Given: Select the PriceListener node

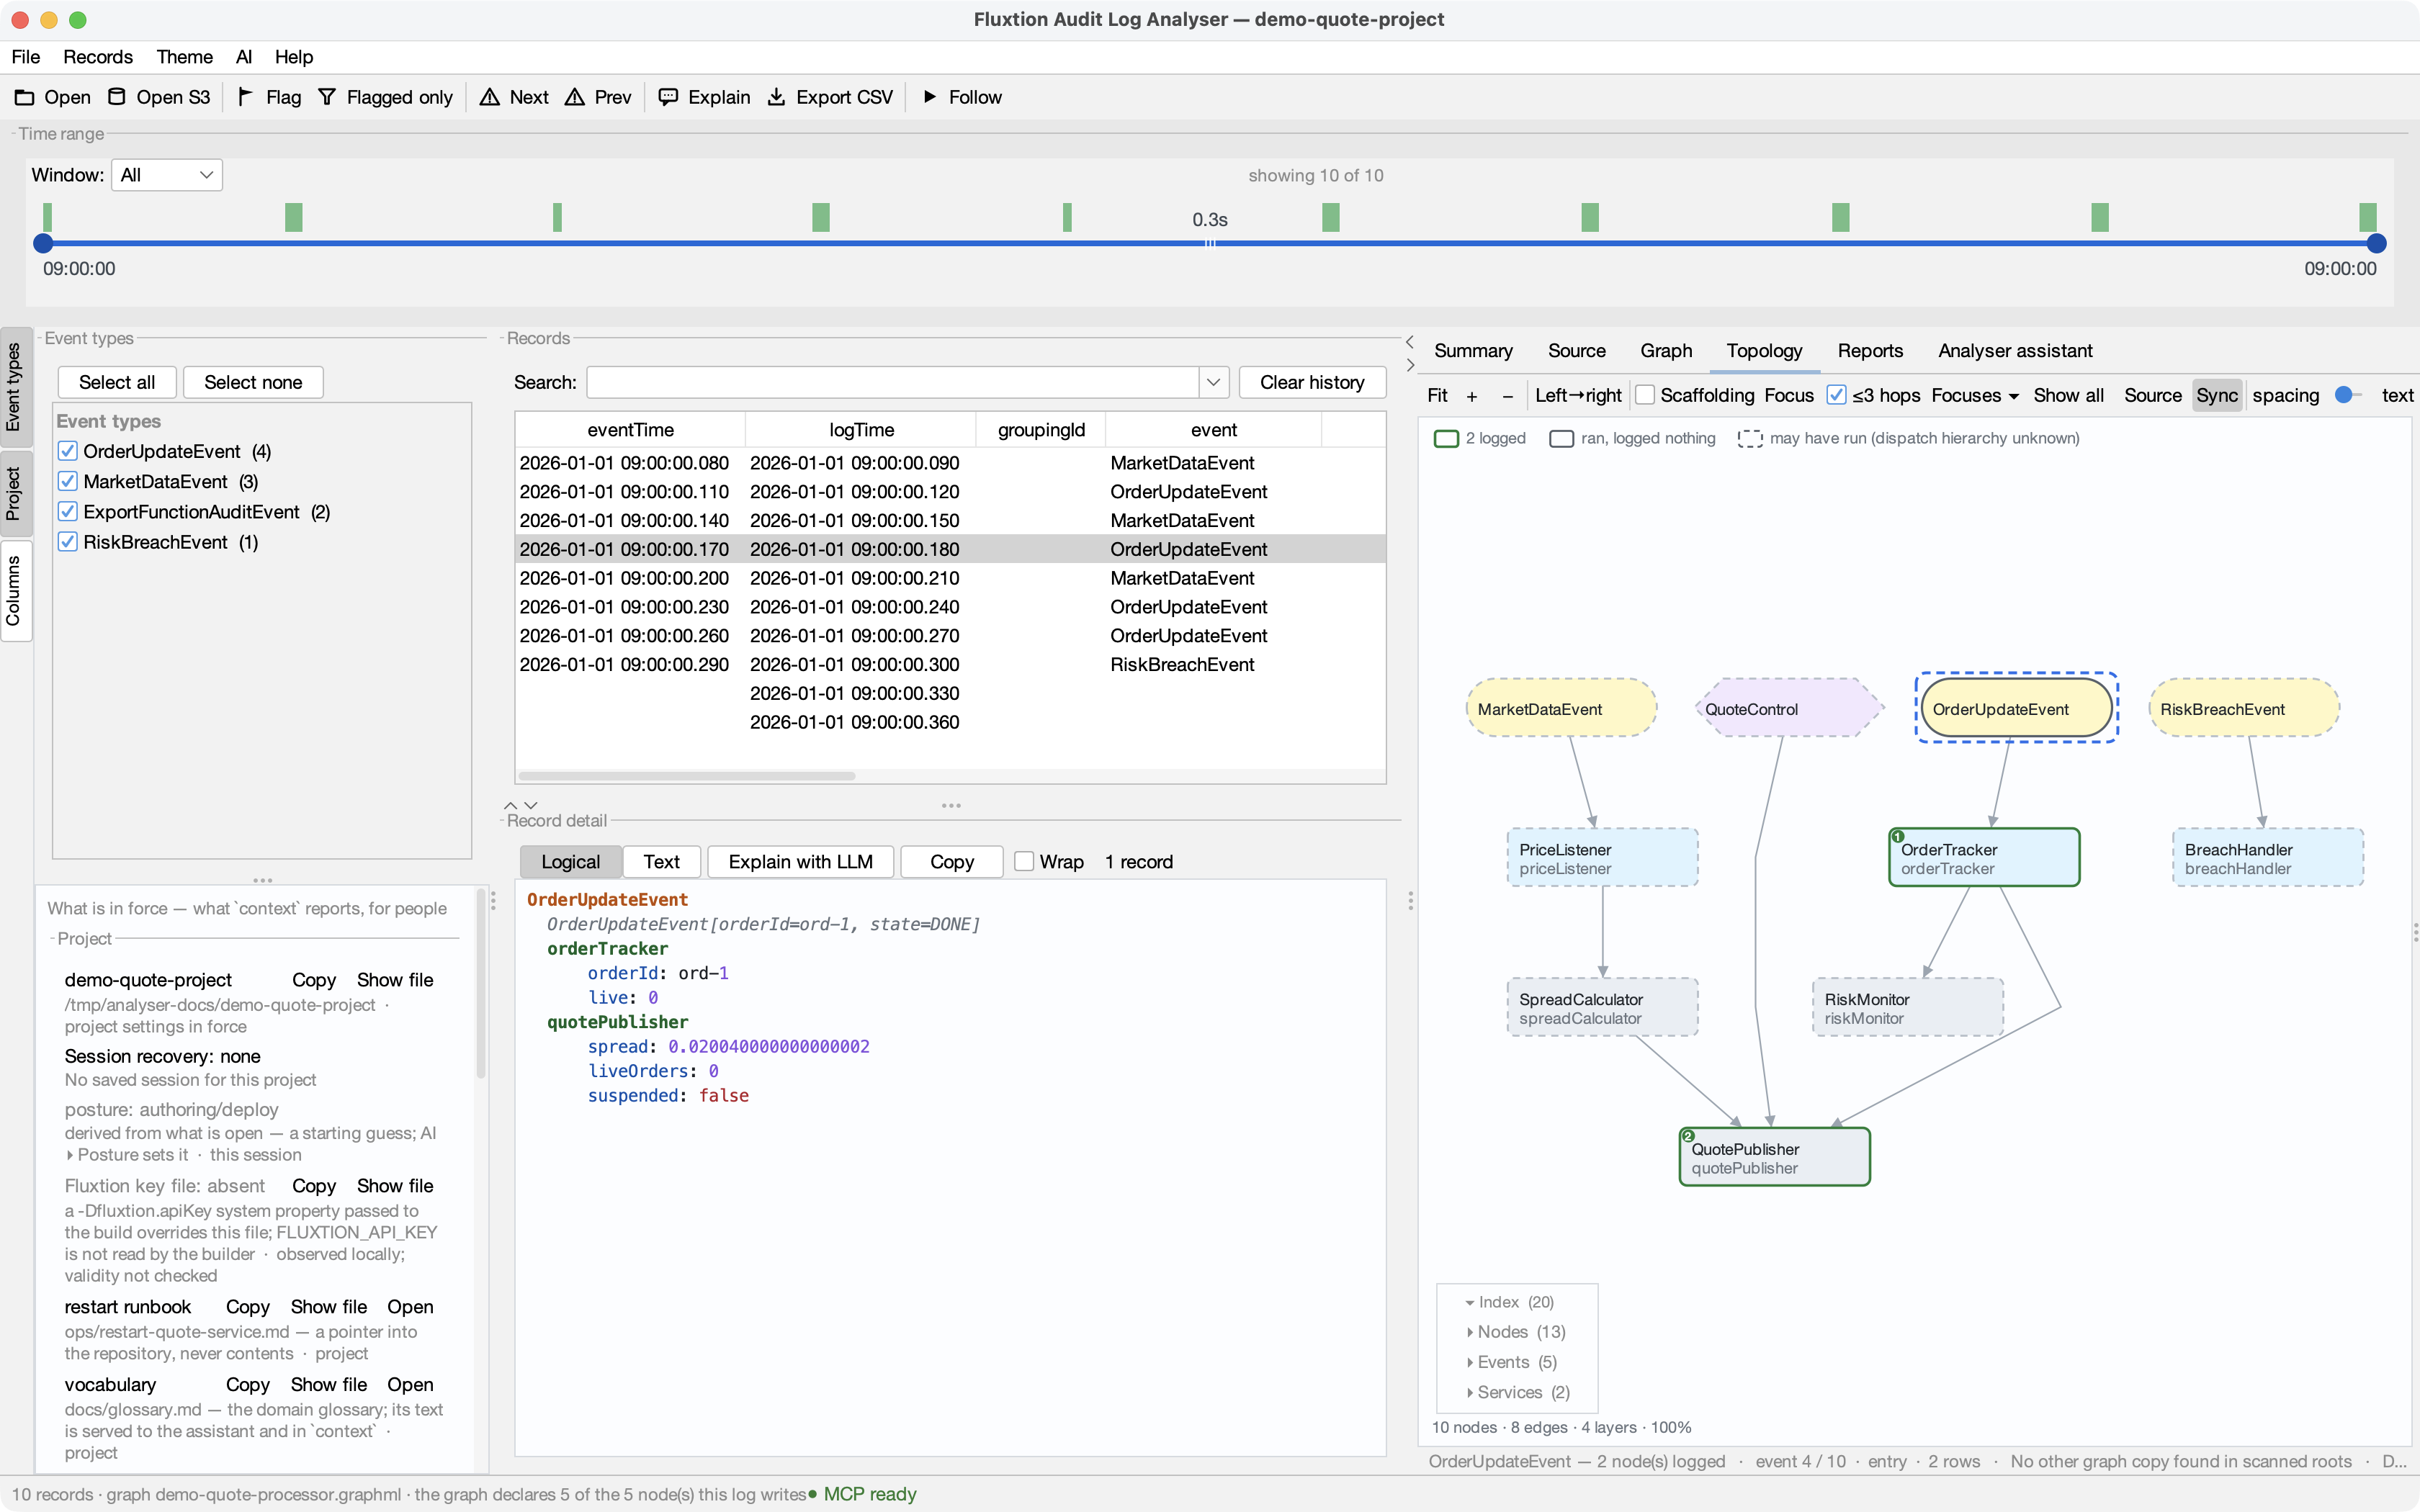Looking at the screenshot, I should [x=1602, y=858].
